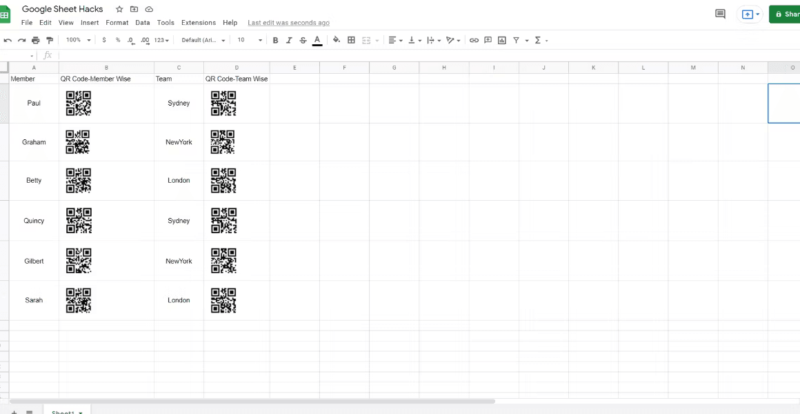800x414 pixels.
Task: Open the functions sigma tool
Action: (x=537, y=40)
